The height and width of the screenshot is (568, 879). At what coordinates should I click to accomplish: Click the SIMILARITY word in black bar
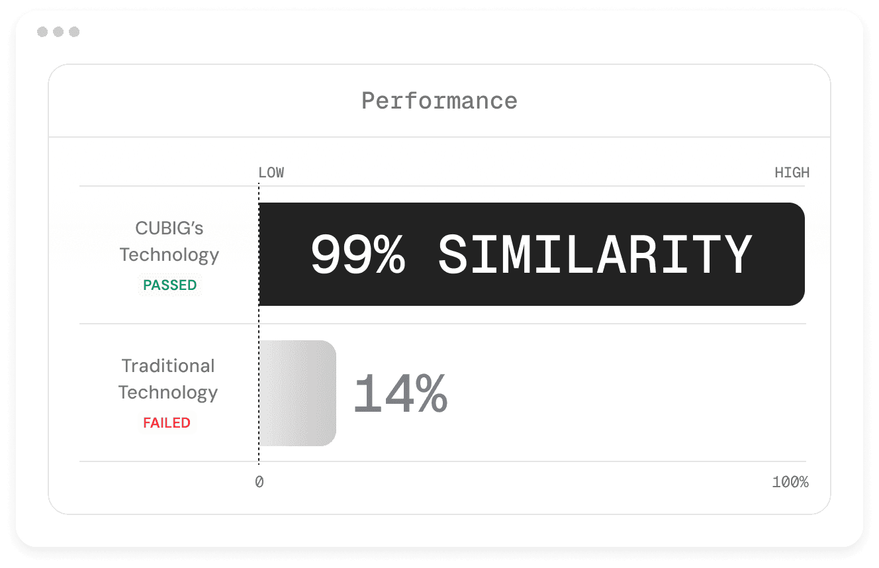[595, 255]
